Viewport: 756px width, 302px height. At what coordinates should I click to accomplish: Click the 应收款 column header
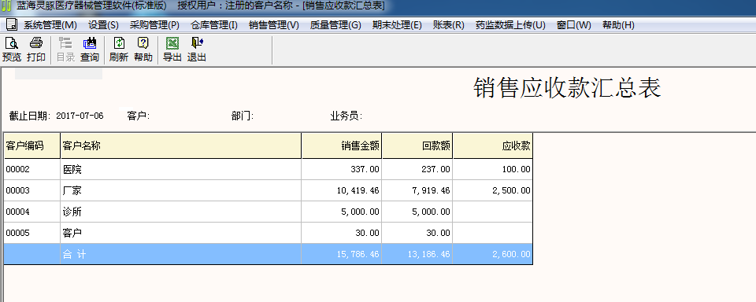point(493,146)
